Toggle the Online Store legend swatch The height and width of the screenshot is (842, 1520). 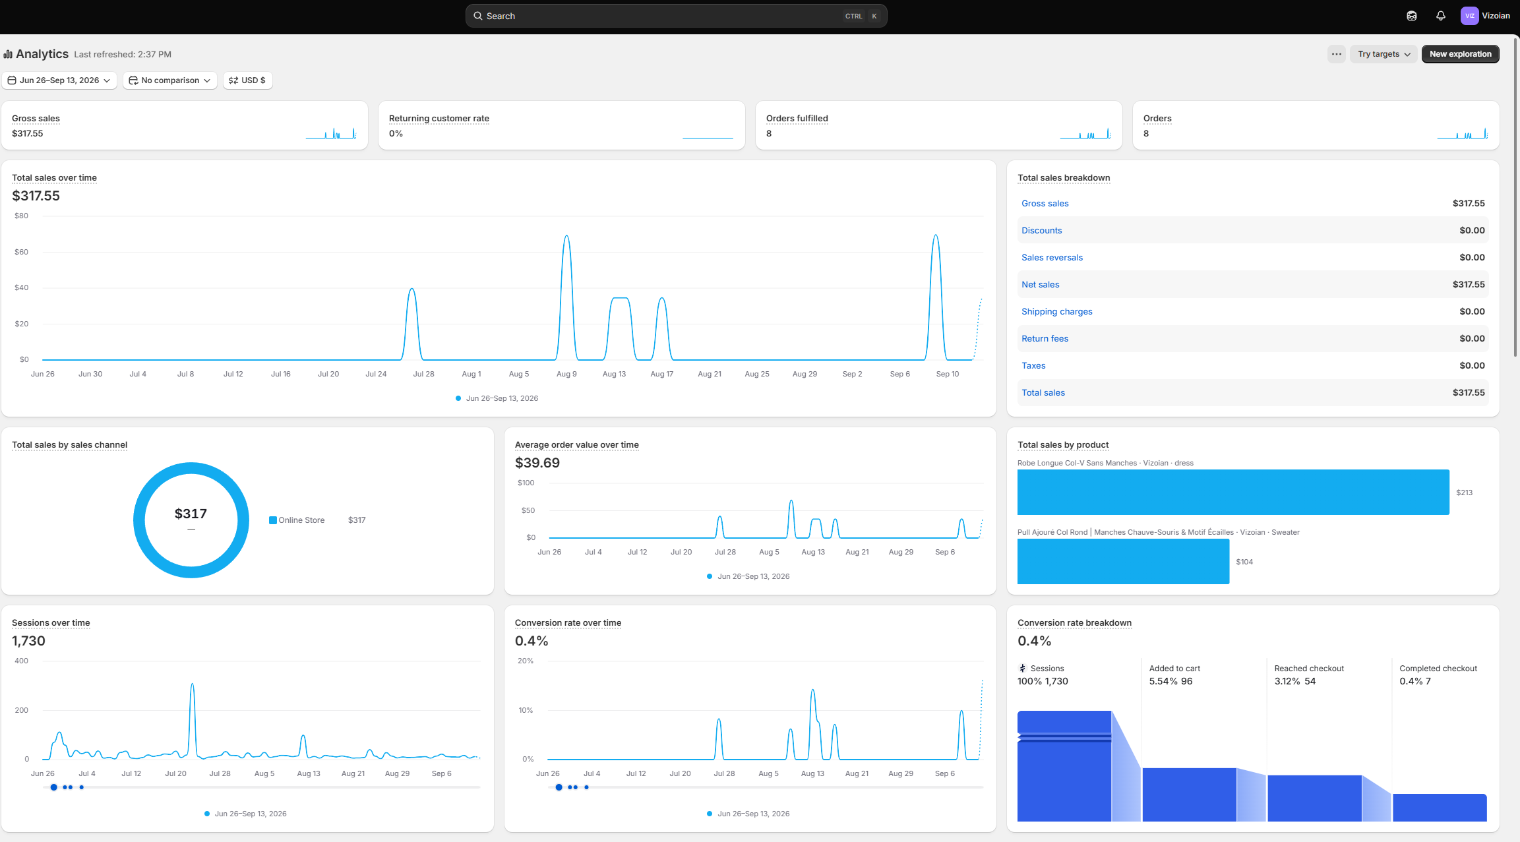tap(273, 520)
